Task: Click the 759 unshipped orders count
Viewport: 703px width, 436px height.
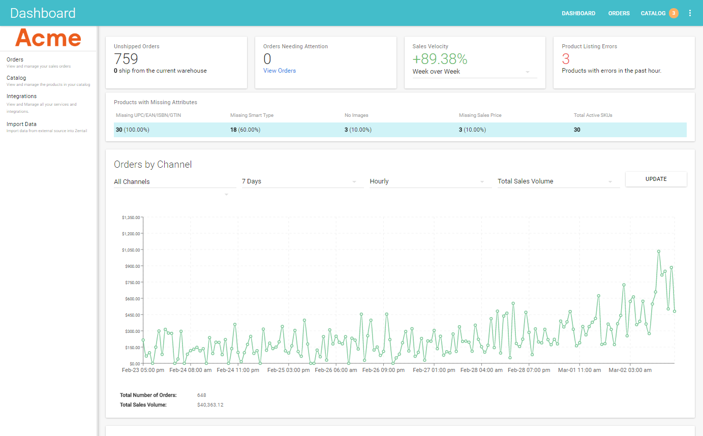Action: [x=126, y=59]
